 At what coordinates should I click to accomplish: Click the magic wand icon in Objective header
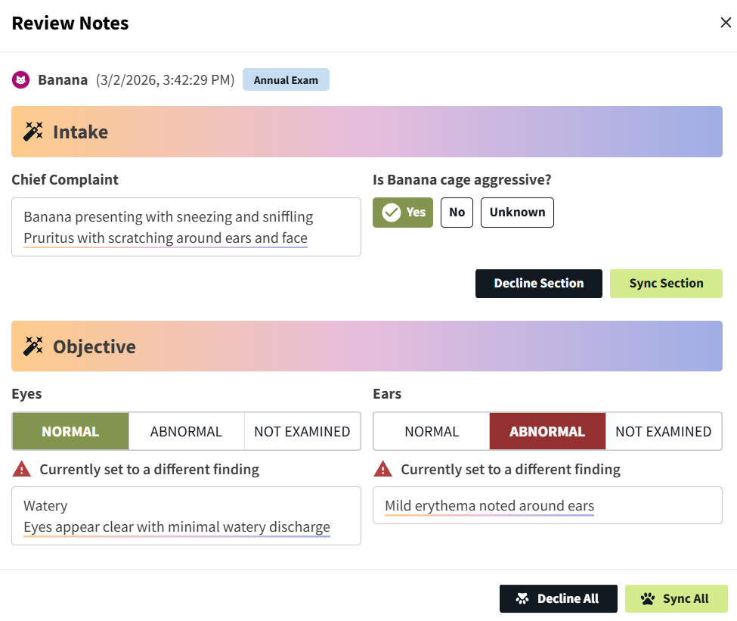33,347
